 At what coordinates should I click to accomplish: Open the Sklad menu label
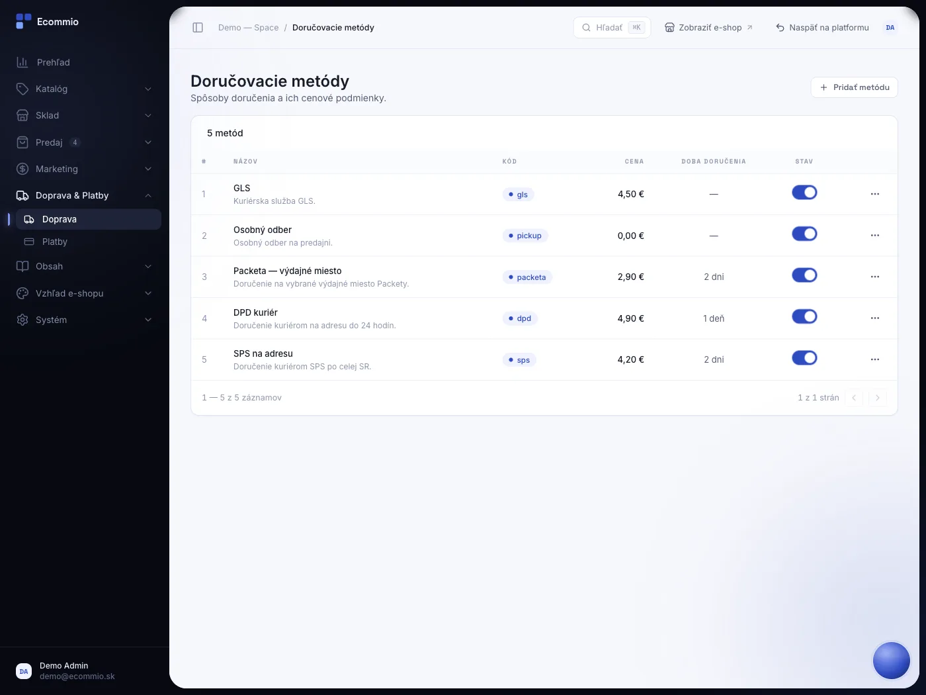48,115
